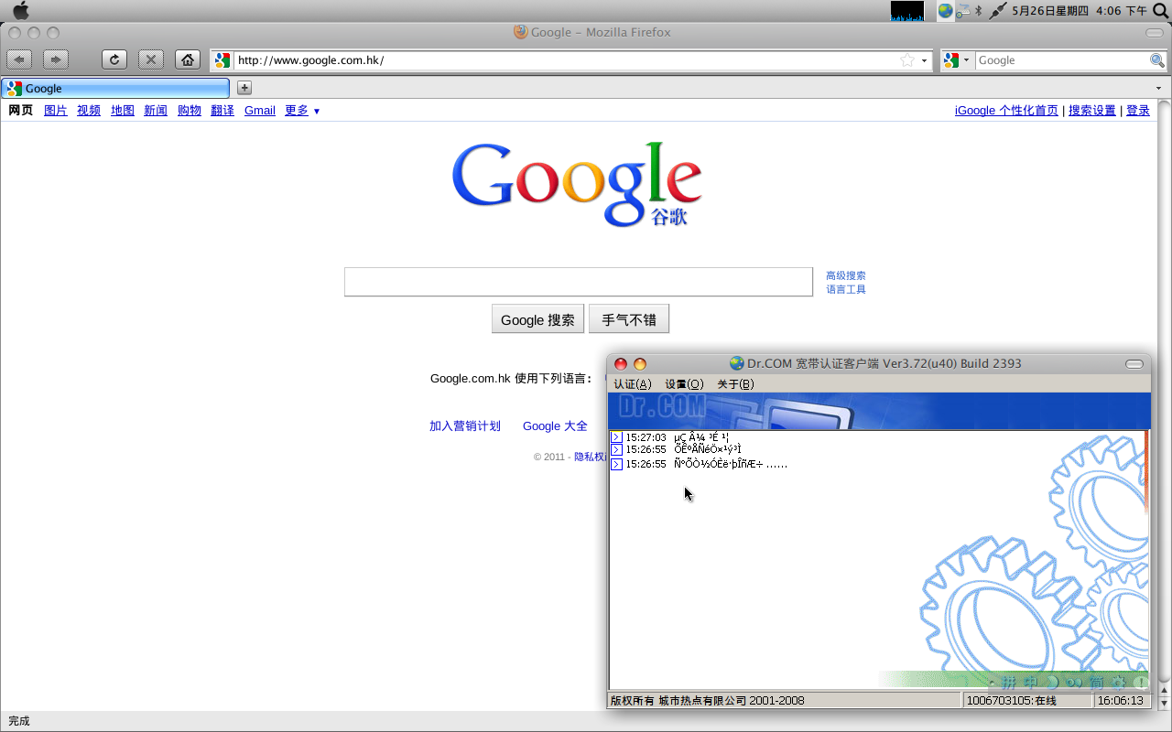Image resolution: width=1172 pixels, height=732 pixels.
Task: Click the 登录 sign-in link
Action: (1138, 111)
